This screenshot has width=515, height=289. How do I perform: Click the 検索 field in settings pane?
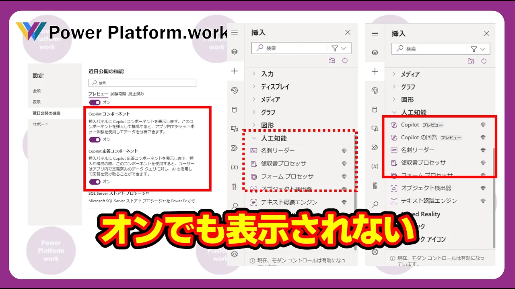pyautogui.click(x=142, y=83)
